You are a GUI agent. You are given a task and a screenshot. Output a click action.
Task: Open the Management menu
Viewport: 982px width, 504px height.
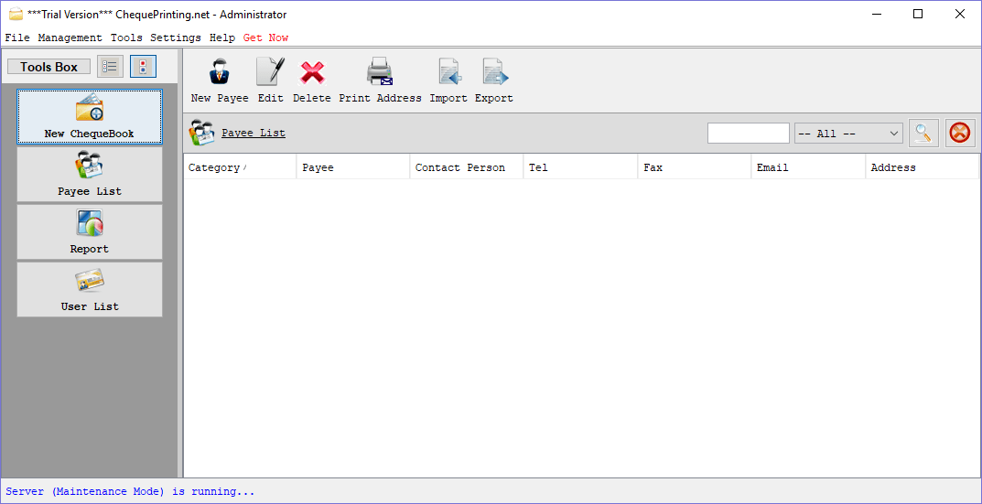(70, 38)
